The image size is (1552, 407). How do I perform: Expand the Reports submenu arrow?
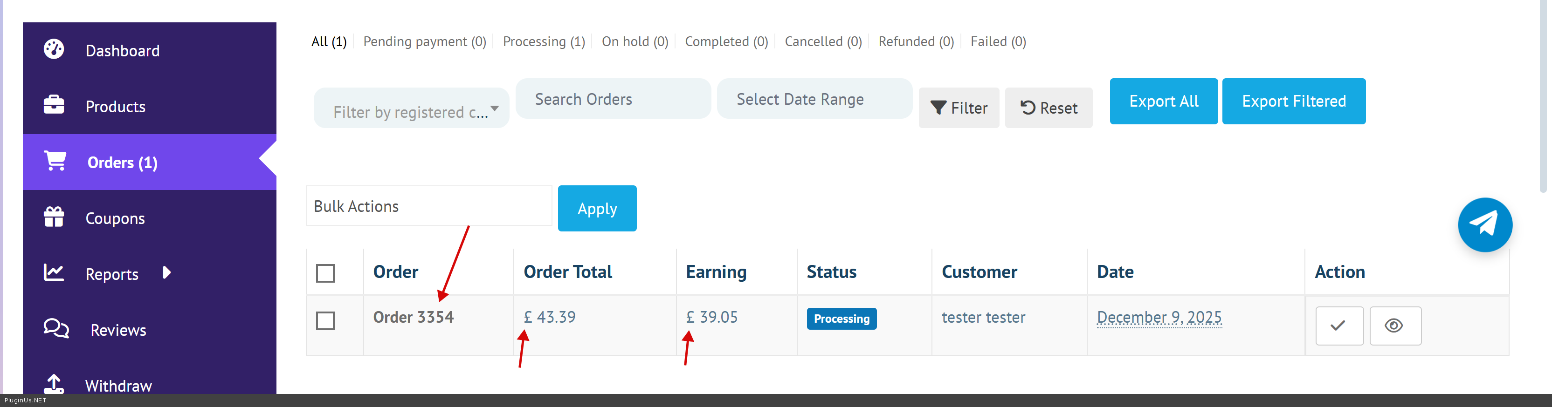[167, 273]
